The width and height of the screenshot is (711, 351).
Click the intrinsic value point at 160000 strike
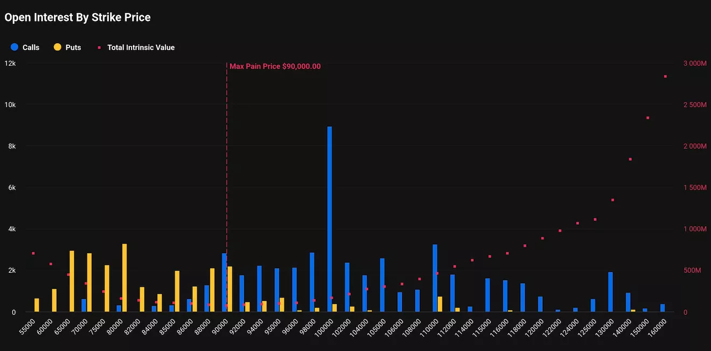(665, 77)
